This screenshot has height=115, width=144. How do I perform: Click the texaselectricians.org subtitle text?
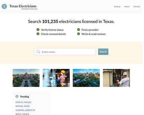(29, 9)
